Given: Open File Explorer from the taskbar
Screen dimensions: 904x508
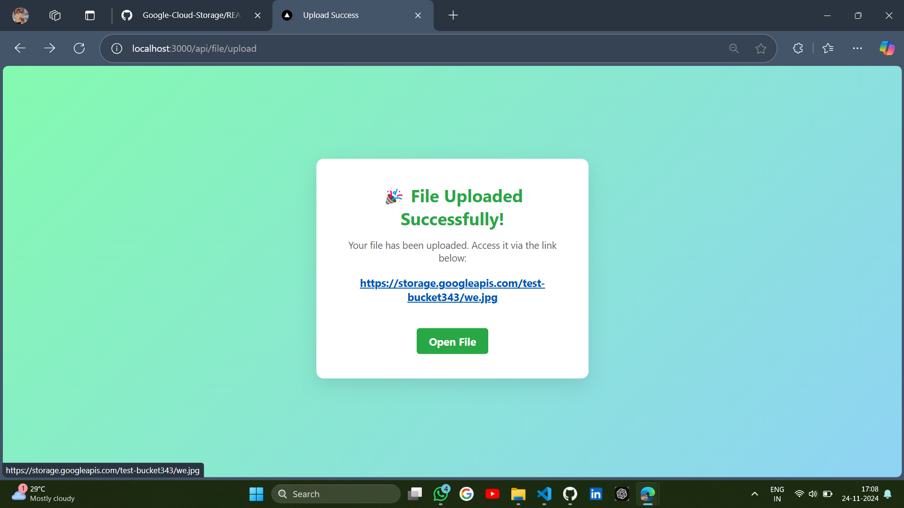Looking at the screenshot, I should click(518, 494).
